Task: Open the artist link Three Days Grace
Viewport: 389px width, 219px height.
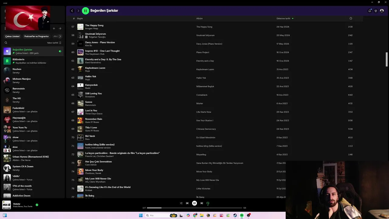Action: coord(94,114)
